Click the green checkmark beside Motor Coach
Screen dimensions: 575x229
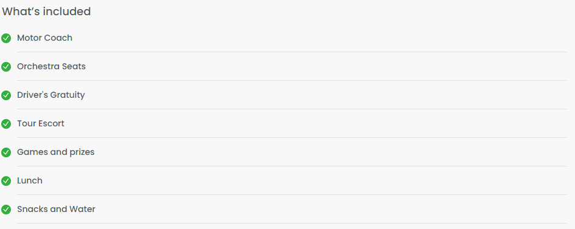[6, 38]
